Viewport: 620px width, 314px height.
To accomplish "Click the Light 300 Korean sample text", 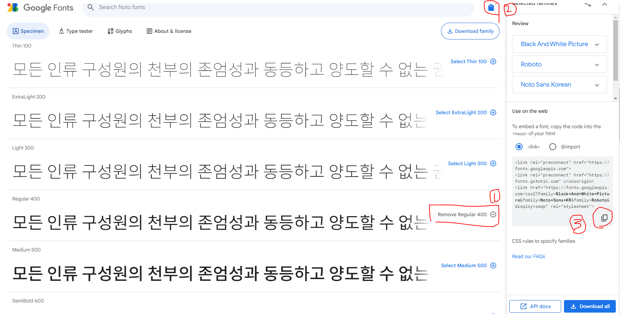I will (x=227, y=171).
